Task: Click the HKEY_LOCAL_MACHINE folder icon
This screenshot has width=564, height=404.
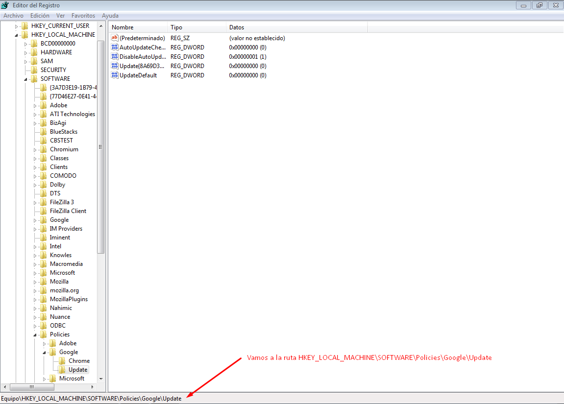Action: [x=25, y=34]
